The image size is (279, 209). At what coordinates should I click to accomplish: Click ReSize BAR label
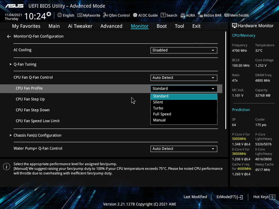pyautogui.click(x=213, y=16)
